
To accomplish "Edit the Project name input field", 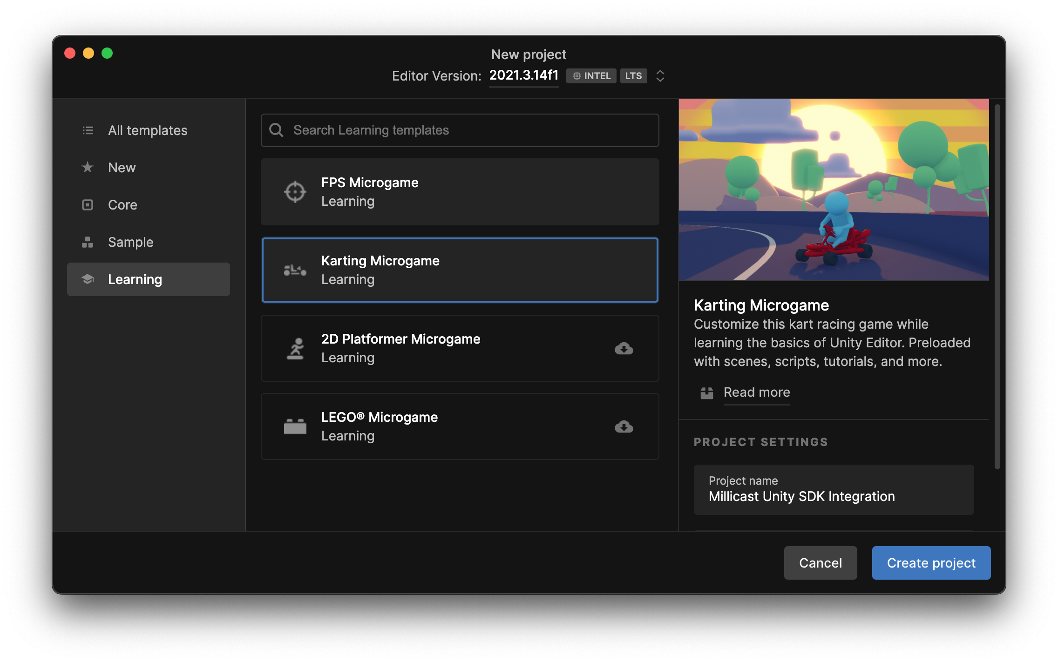I will 834,496.
